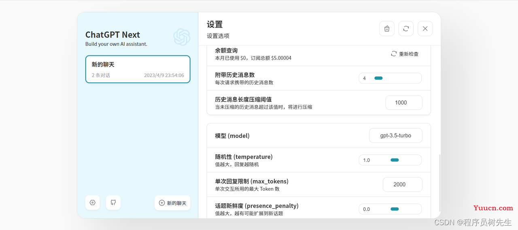The height and width of the screenshot is (230, 518).
Task: Close the settings panel with X icon
Action: [425, 29]
